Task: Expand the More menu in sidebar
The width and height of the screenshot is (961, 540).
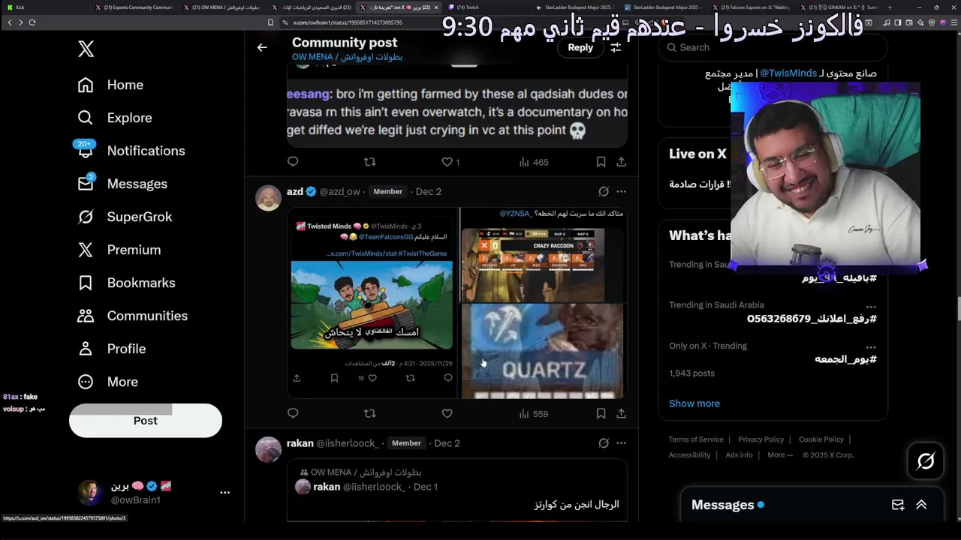Action: point(107,382)
